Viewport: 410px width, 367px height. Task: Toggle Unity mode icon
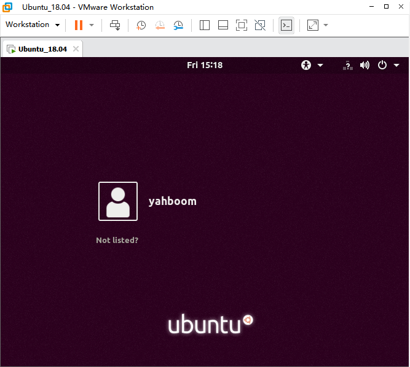(x=260, y=25)
